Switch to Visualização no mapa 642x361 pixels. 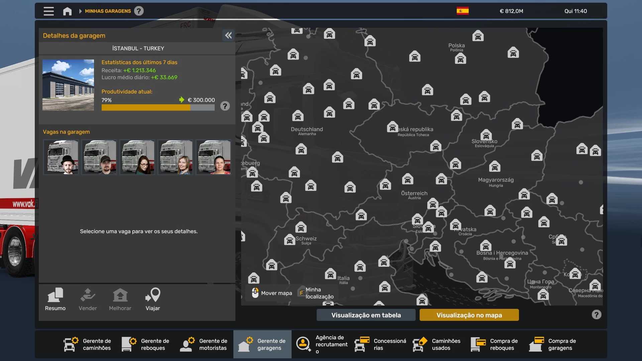pyautogui.click(x=469, y=315)
